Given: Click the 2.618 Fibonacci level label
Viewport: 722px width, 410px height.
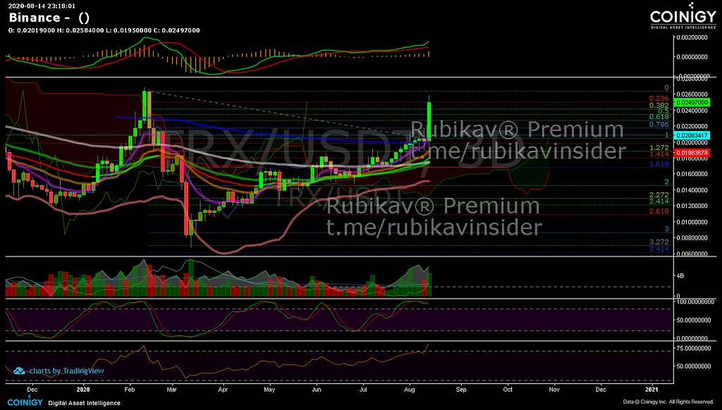Looking at the screenshot, I should pyautogui.click(x=659, y=211).
